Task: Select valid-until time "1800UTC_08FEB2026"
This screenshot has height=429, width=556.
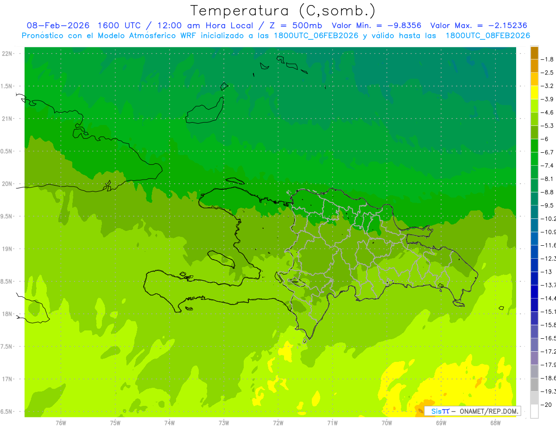Action: point(487,36)
